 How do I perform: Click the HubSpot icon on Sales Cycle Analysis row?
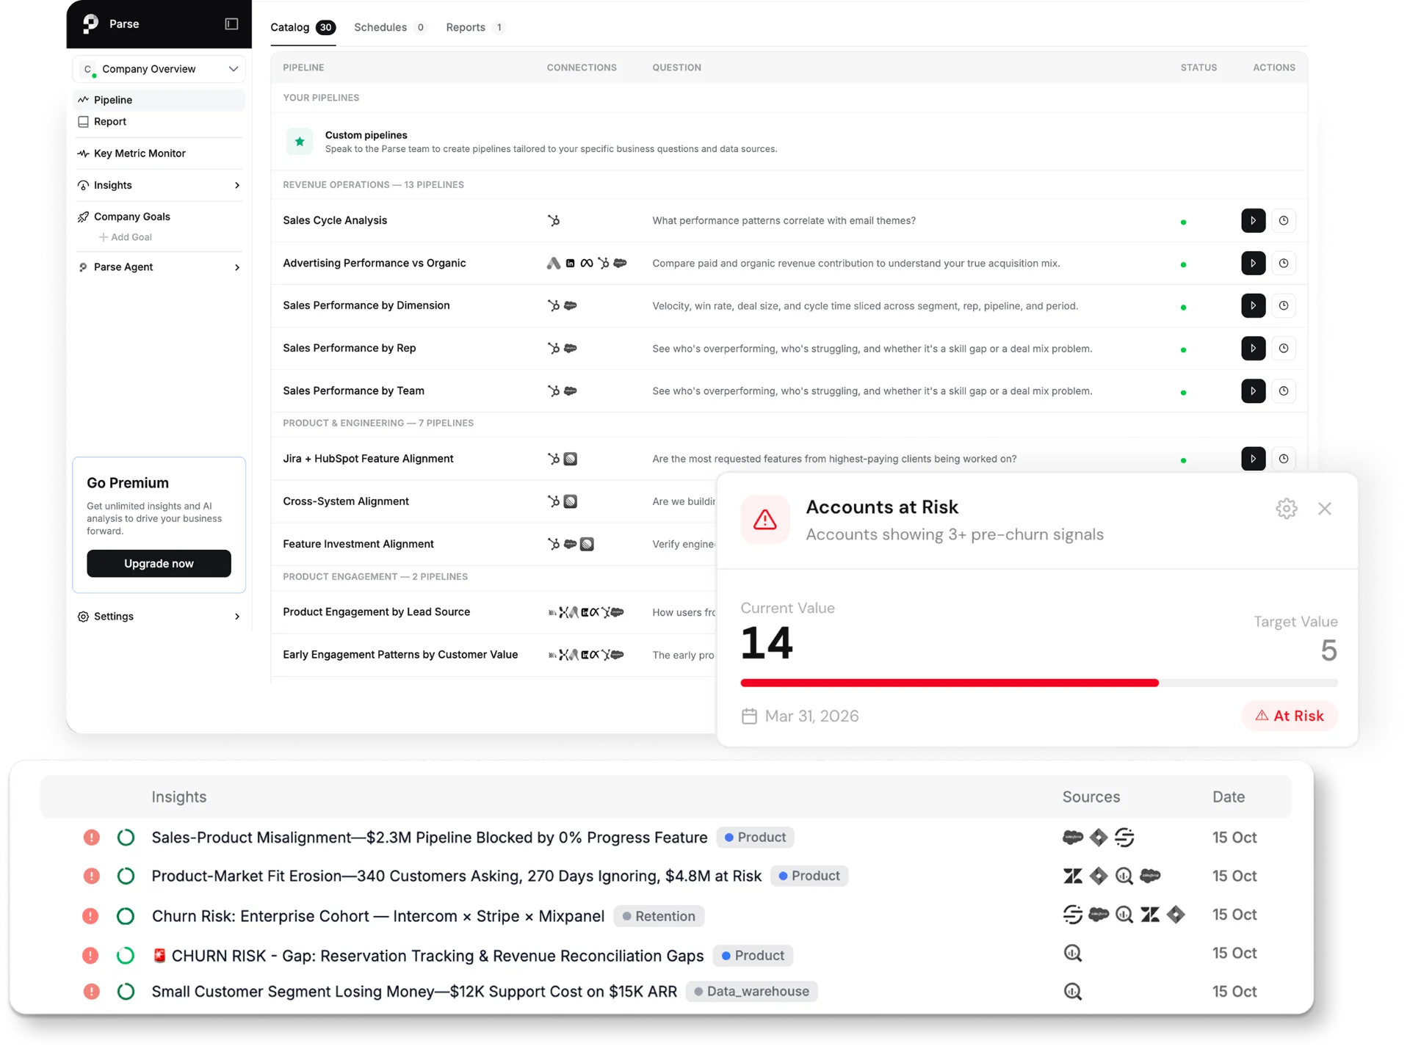point(554,220)
